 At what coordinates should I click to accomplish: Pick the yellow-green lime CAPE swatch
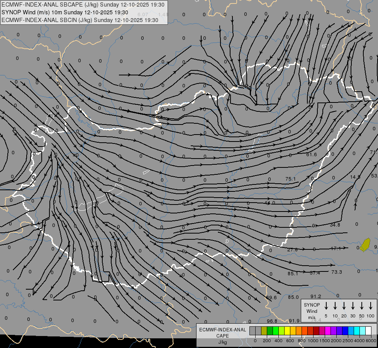click(281, 331)
